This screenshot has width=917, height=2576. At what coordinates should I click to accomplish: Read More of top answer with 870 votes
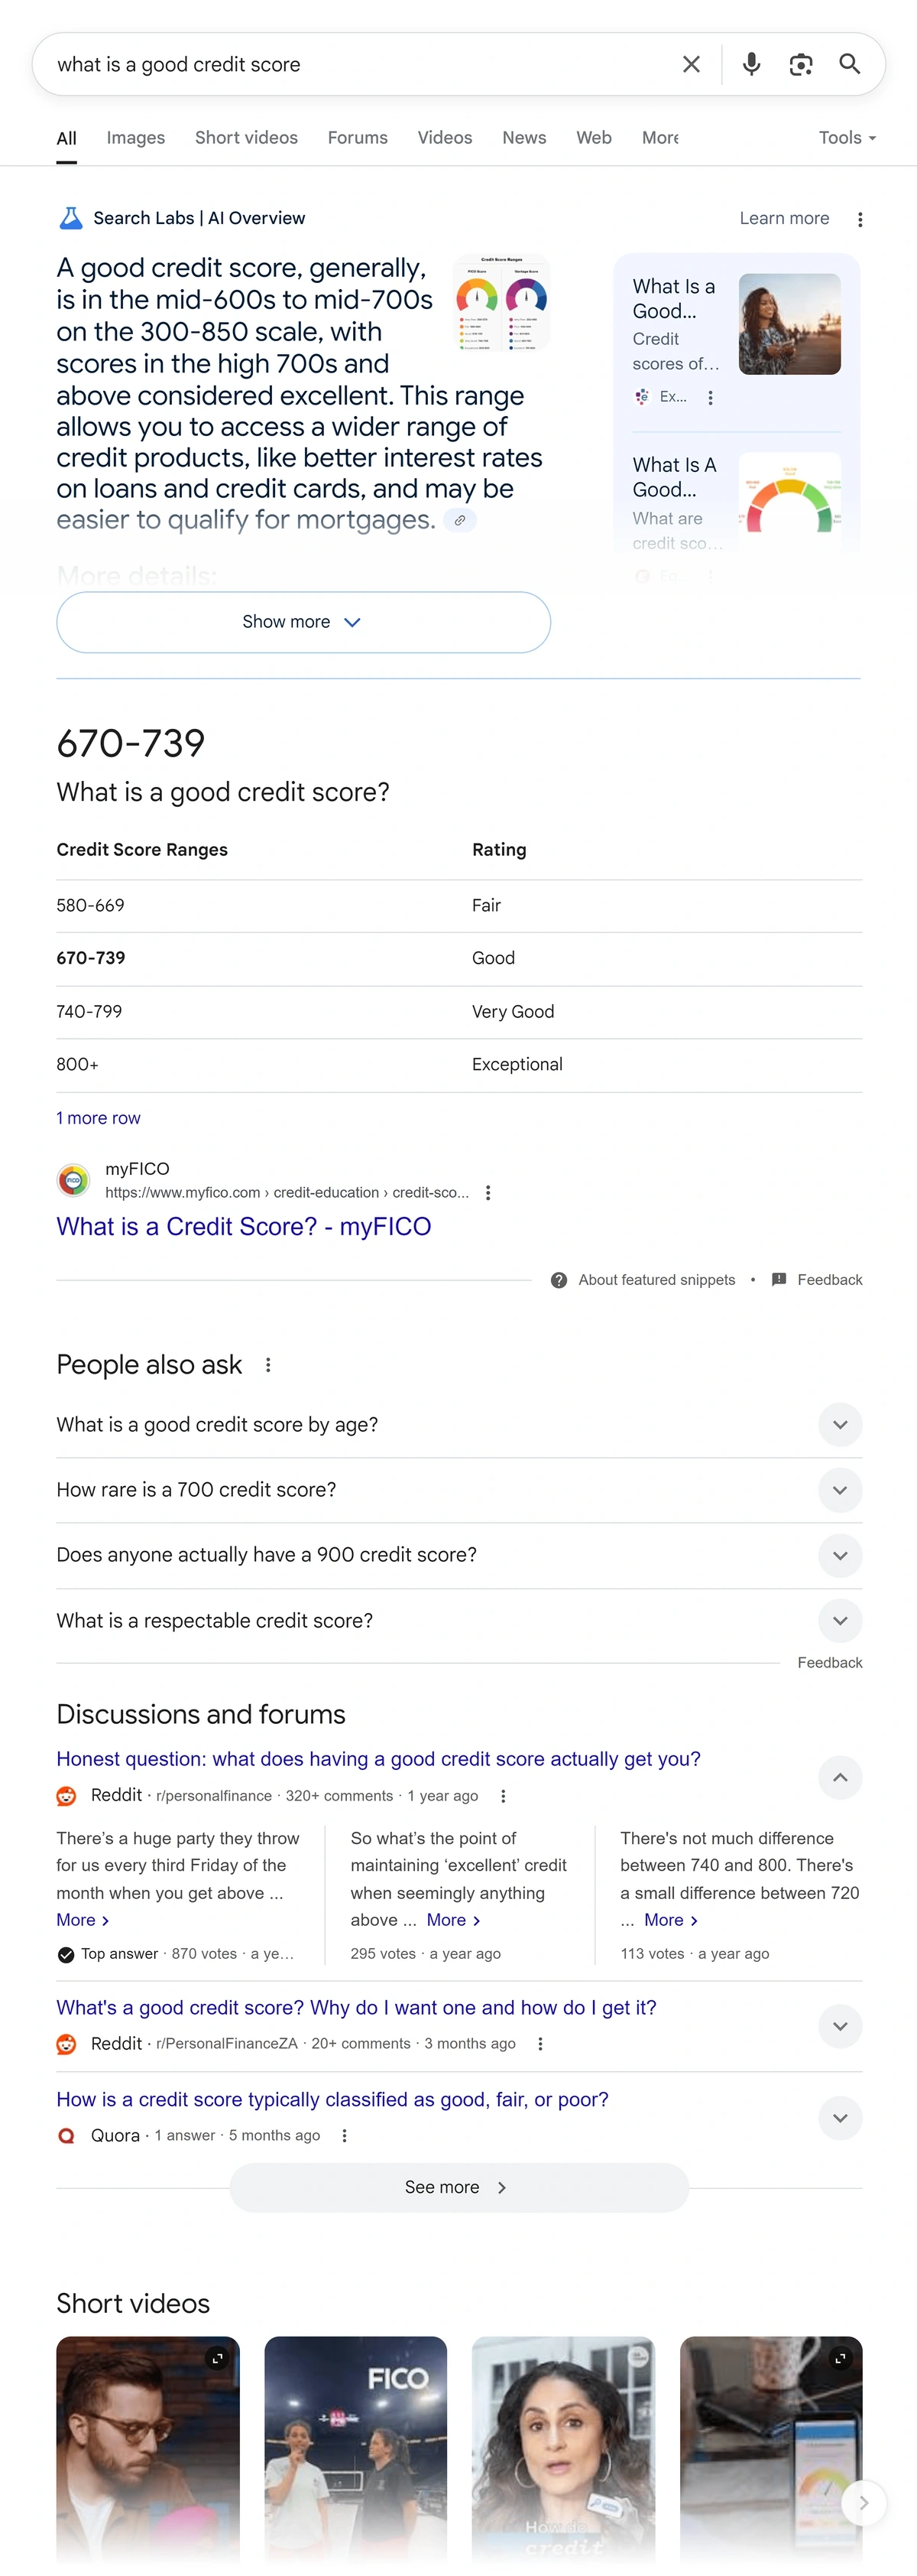pos(83,1920)
